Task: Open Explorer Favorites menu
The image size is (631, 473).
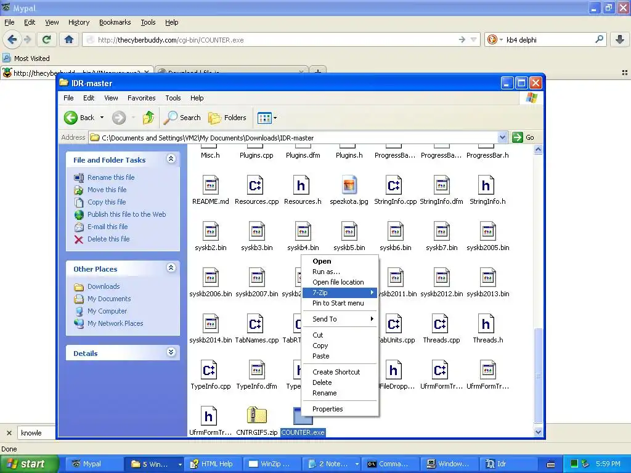Action: pyautogui.click(x=141, y=98)
